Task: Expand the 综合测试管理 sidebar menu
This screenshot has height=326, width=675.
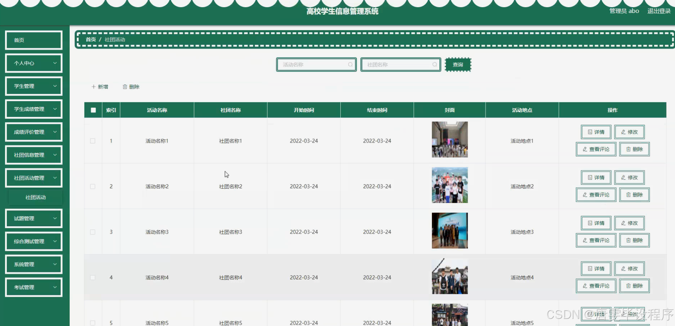Action: [34, 241]
